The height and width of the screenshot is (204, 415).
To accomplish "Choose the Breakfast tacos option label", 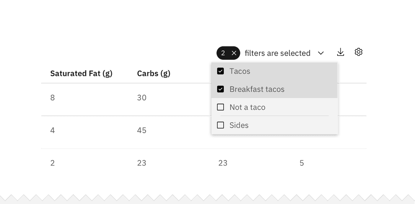I will coord(257,89).
